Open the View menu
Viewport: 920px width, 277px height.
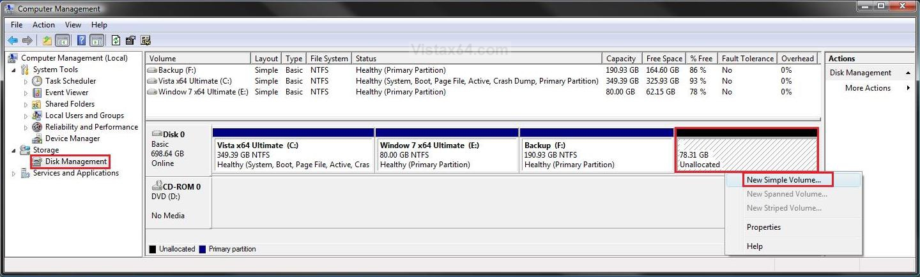coord(73,25)
